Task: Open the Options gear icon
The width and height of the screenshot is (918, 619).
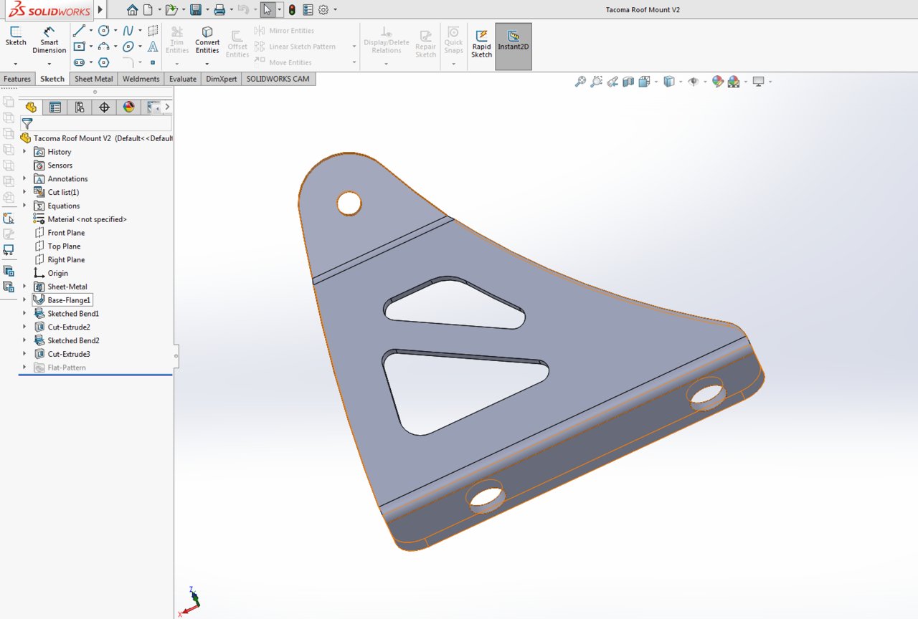Action: [323, 10]
